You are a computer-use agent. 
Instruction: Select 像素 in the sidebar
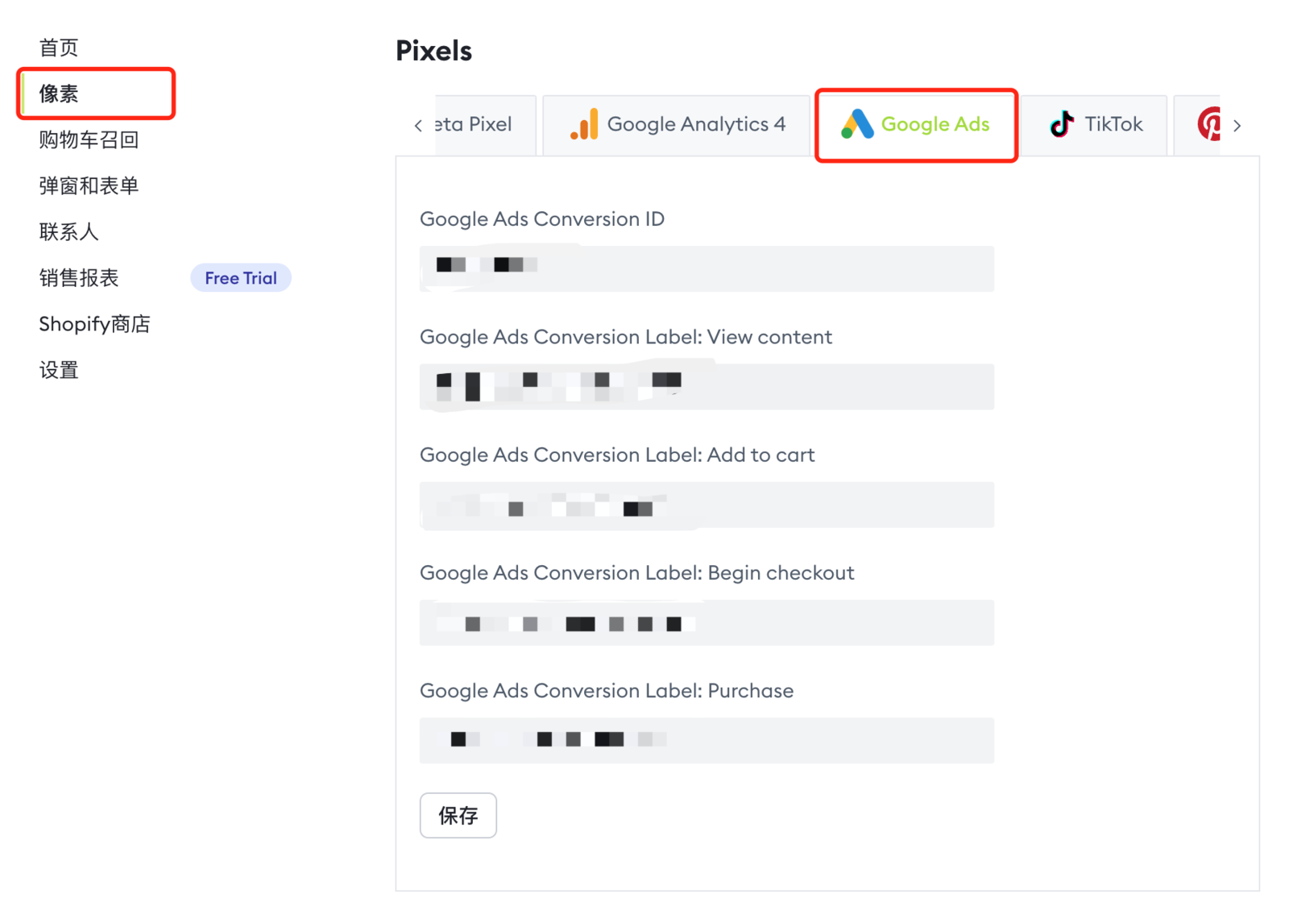coord(59,94)
